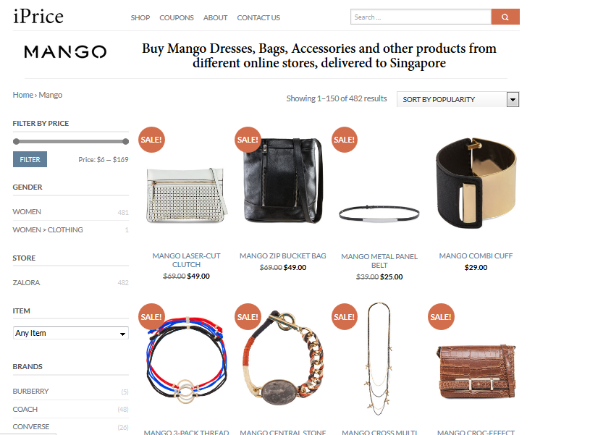The image size is (590, 435).
Task: Click the left price slider handle
Action: pos(16,141)
